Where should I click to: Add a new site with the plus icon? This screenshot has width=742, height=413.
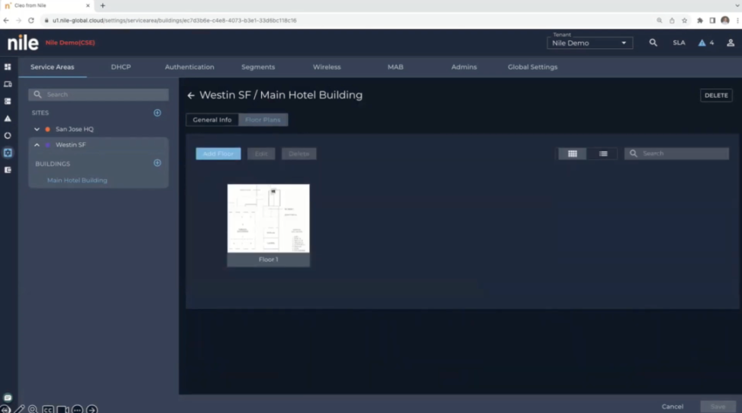click(x=157, y=113)
